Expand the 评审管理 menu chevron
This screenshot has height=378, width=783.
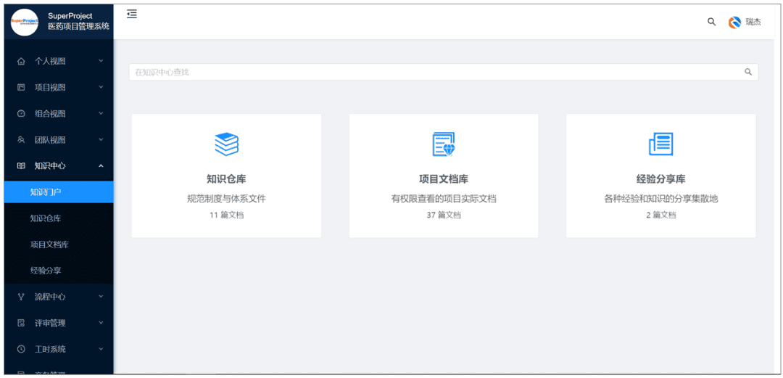tap(101, 323)
